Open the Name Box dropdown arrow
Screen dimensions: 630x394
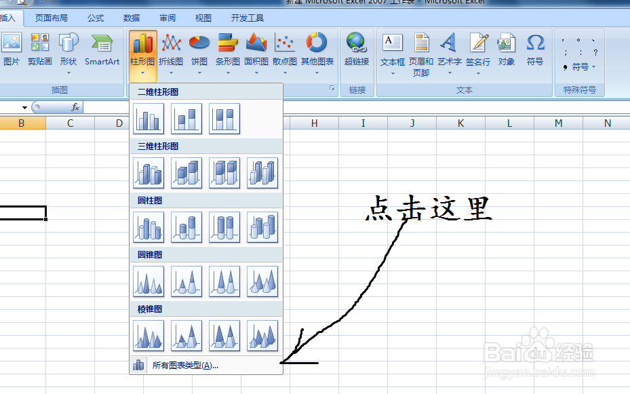tap(24, 107)
